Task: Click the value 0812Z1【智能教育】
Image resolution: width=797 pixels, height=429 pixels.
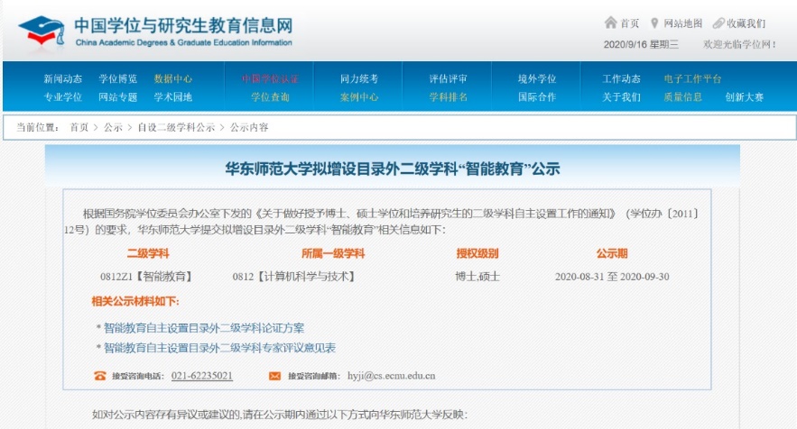Action: (148, 277)
